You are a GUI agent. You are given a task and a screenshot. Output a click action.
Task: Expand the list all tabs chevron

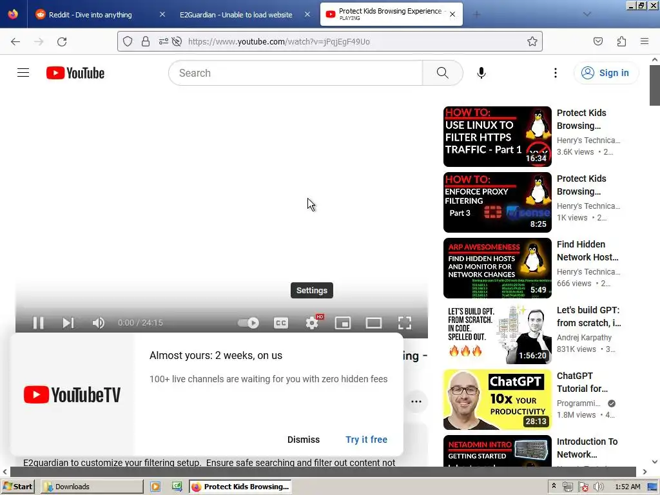click(x=587, y=14)
